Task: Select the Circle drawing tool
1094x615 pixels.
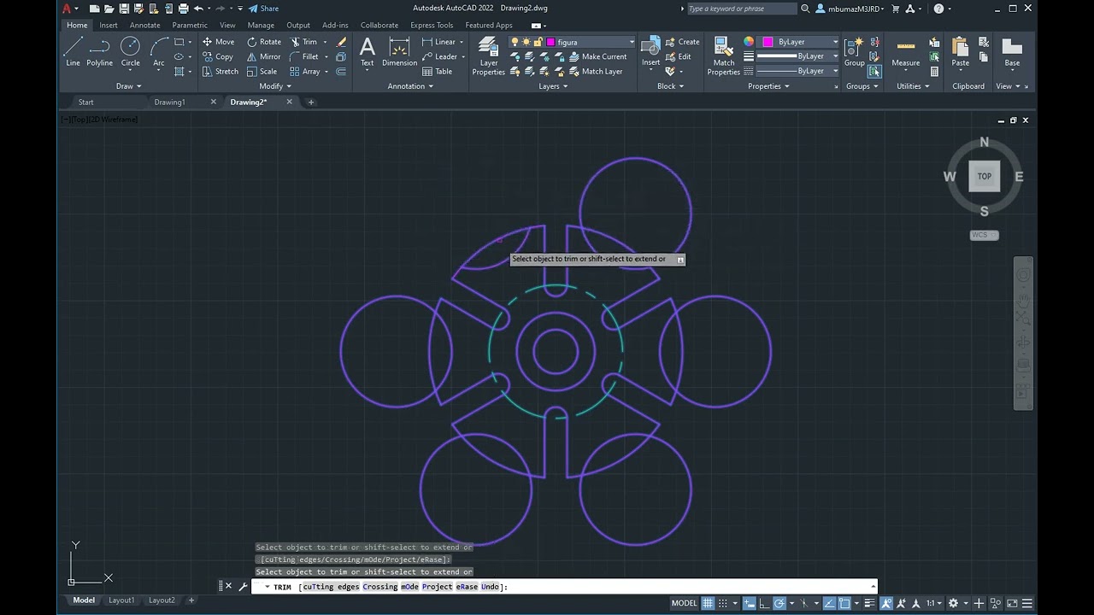Action: pos(130,50)
